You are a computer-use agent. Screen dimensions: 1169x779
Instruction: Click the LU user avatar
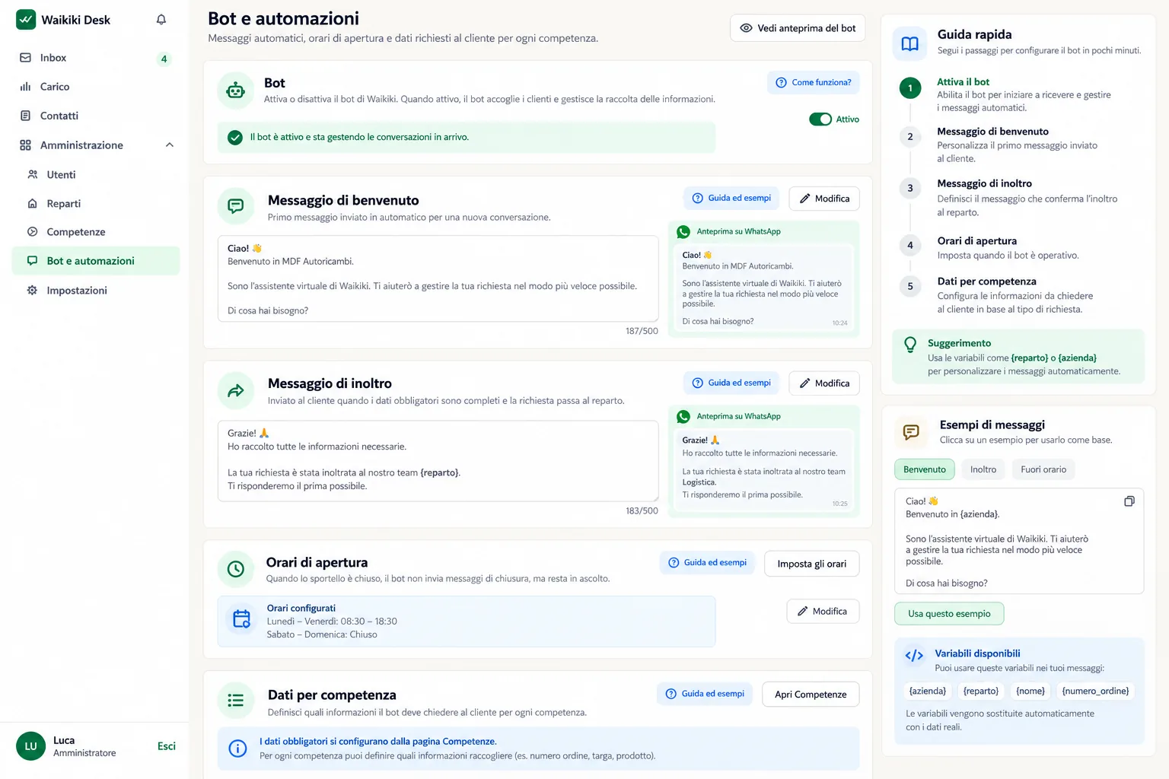click(x=30, y=746)
